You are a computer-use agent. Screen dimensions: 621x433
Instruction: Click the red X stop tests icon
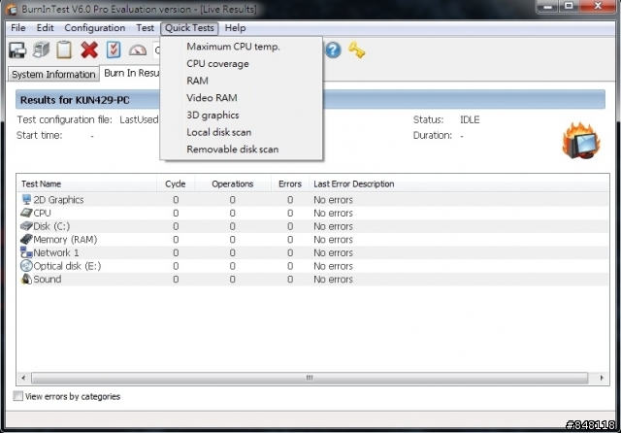click(x=89, y=50)
